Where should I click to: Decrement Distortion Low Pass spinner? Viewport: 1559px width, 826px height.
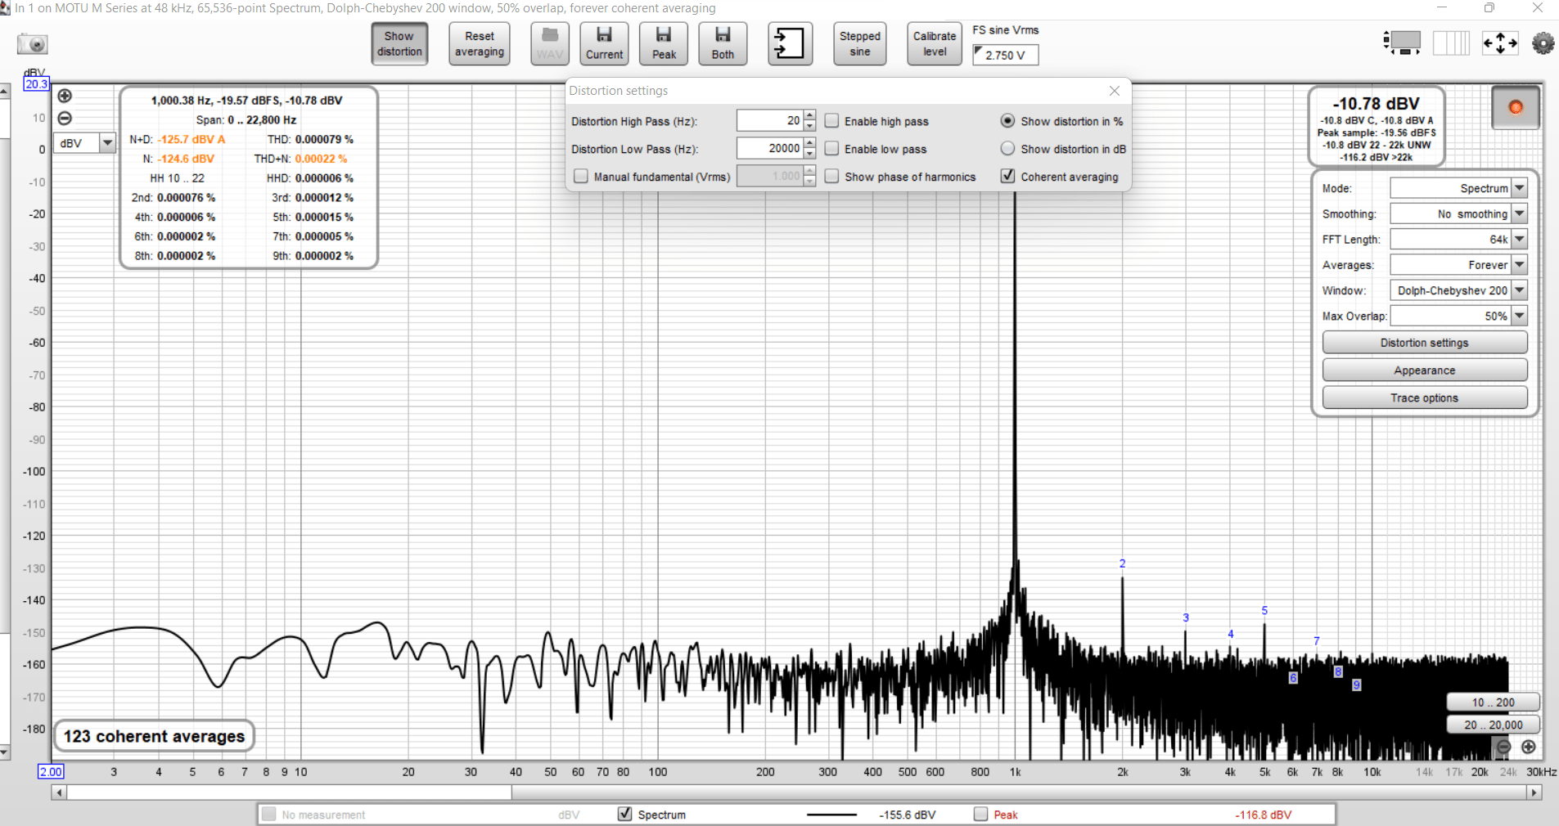[809, 154]
